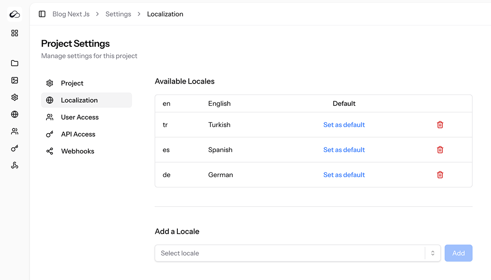Open the webhooks icon at sidebar bottom
Image resolution: width=491 pixels, height=280 pixels.
(x=14, y=165)
